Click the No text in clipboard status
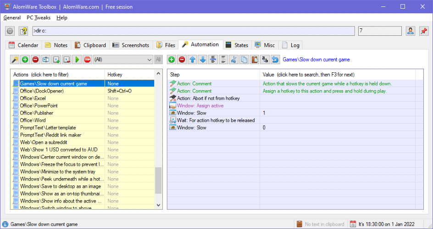The width and height of the screenshot is (433, 229). (x=320, y=224)
